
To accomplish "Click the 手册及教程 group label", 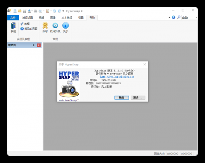I will pos(23,39).
